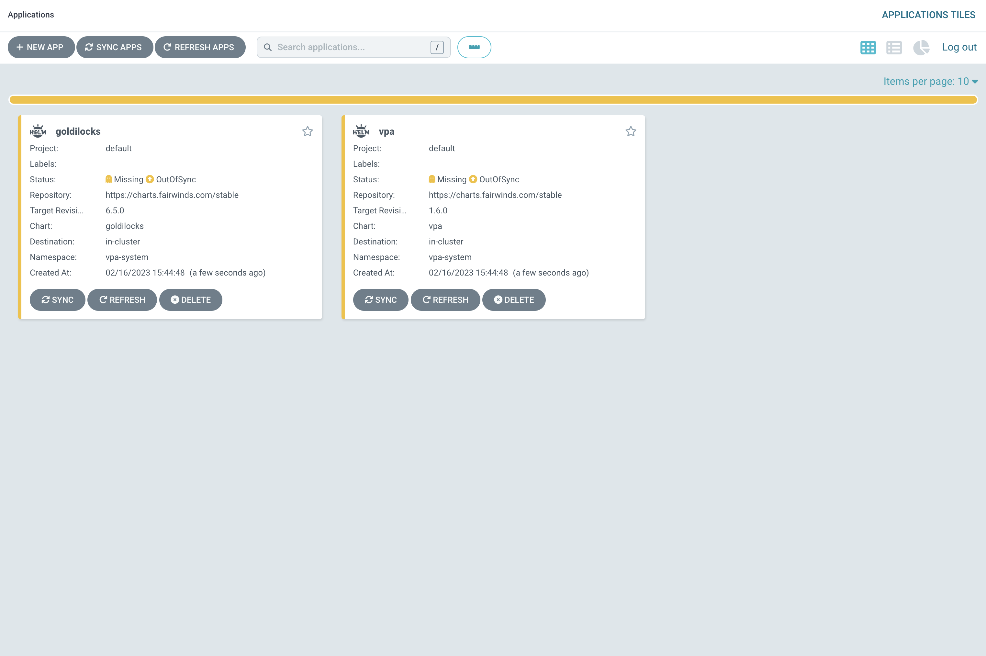Click target revision 6.5.0
The width and height of the screenshot is (986, 656).
115,210
